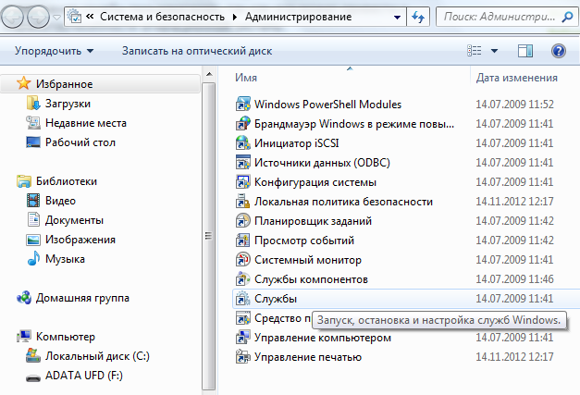Select the Планировщик заданий name text

[313, 221]
